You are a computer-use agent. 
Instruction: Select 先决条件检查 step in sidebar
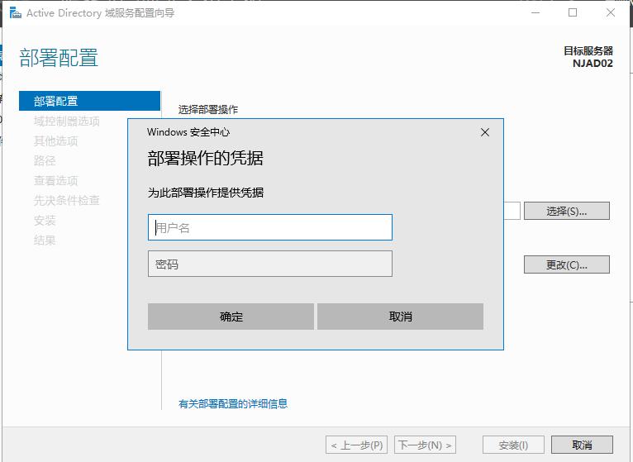pos(67,200)
